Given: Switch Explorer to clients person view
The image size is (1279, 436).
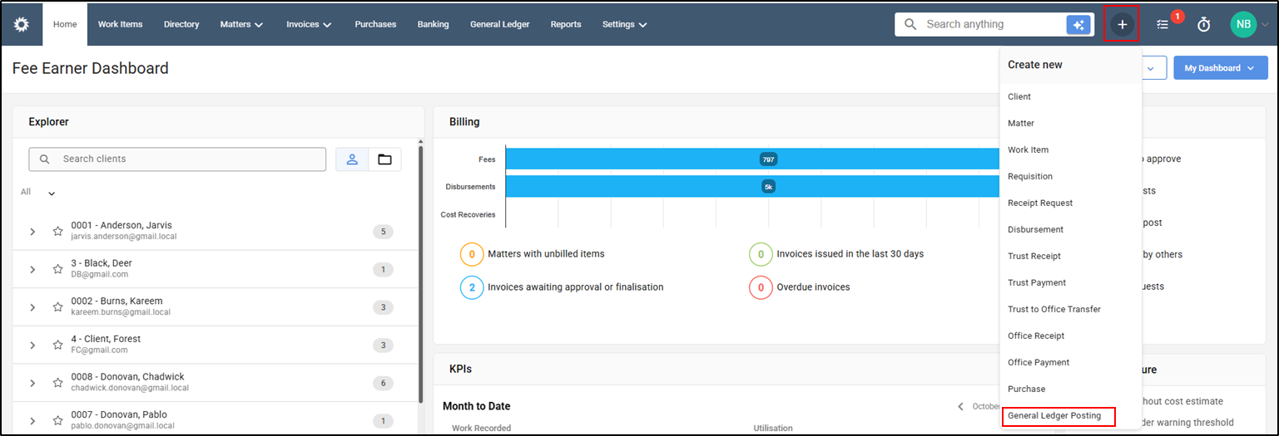Looking at the screenshot, I should click(x=352, y=159).
